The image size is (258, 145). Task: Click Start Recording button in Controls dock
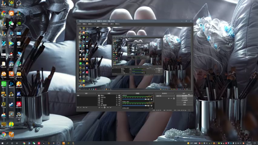185,98
